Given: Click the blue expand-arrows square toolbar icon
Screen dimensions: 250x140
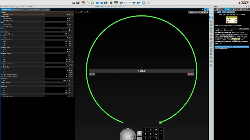Looking at the screenshot, I should tap(143, 3).
